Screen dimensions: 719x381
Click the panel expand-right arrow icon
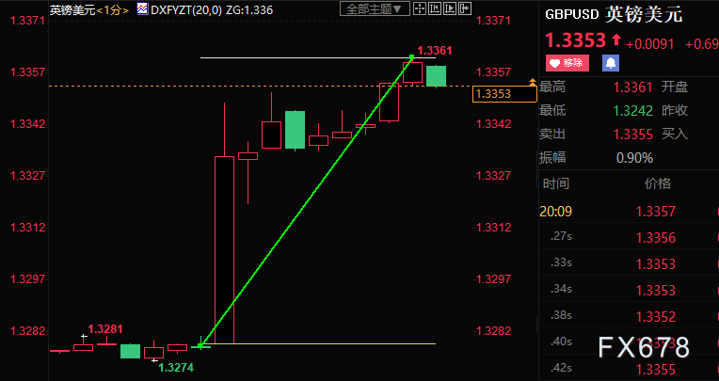[x=465, y=8]
